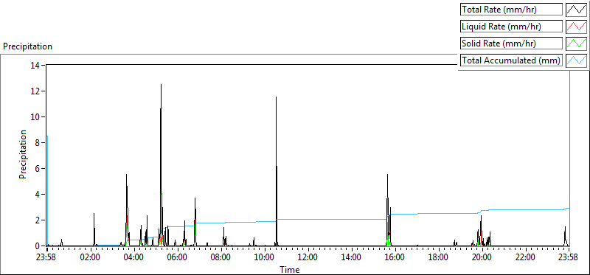Click the vertical Precipitation axis title
Image resolution: width=590 pixels, height=275 pixels.
[23, 155]
